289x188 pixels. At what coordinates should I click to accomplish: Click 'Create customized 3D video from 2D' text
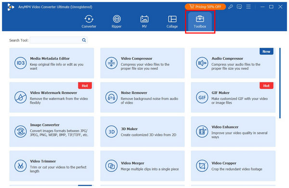pos(148,135)
